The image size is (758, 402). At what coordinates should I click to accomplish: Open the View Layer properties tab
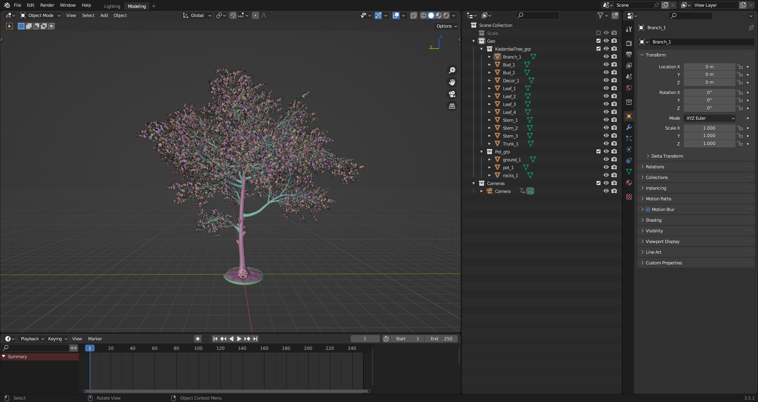coord(629,65)
